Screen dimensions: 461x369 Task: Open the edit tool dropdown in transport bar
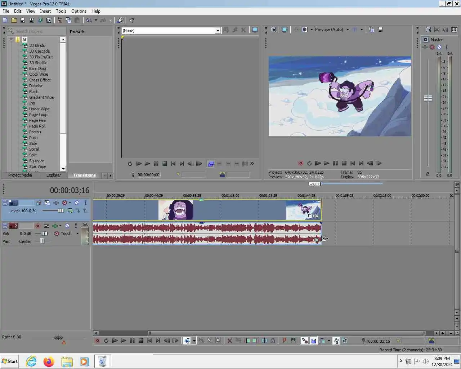194,341
